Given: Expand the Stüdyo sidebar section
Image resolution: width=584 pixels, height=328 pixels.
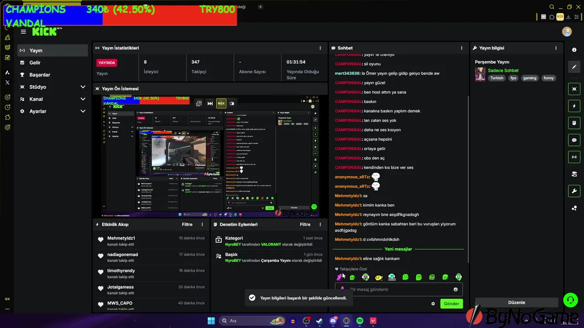Looking at the screenshot, I should coord(83,87).
